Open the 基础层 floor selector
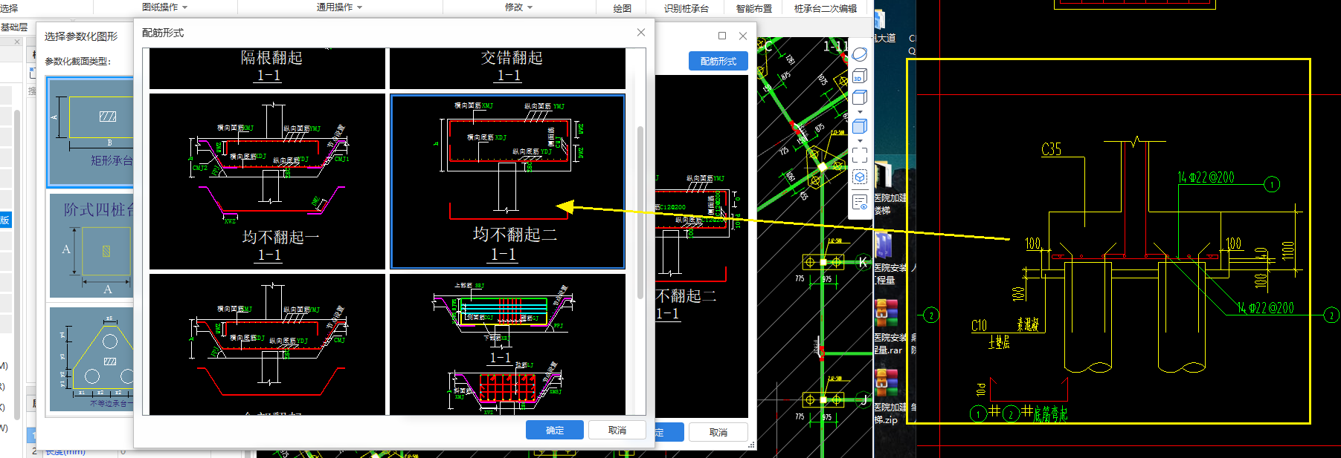 click(14, 27)
